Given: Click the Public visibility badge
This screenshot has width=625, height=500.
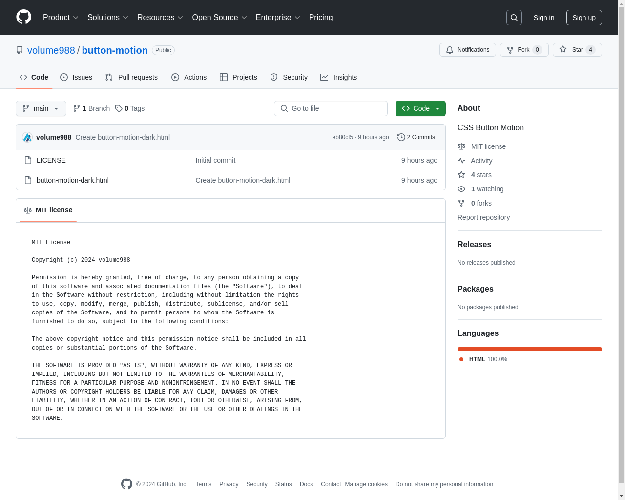Looking at the screenshot, I should [163, 50].
